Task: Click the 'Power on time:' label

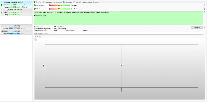Action: tap(38, 27)
